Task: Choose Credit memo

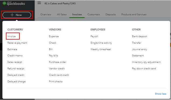Action: coord(15,56)
